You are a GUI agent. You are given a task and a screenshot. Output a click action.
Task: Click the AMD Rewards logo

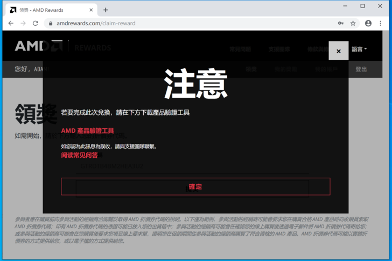coord(63,46)
